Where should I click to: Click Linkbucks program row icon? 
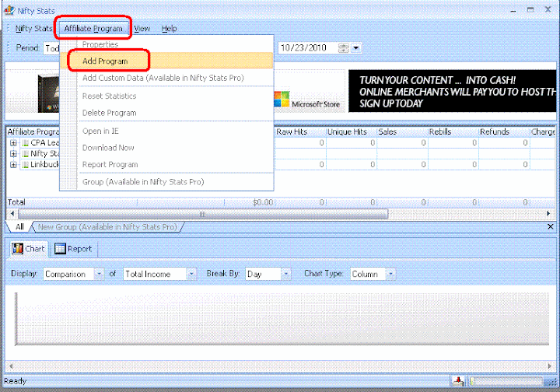tap(26, 165)
